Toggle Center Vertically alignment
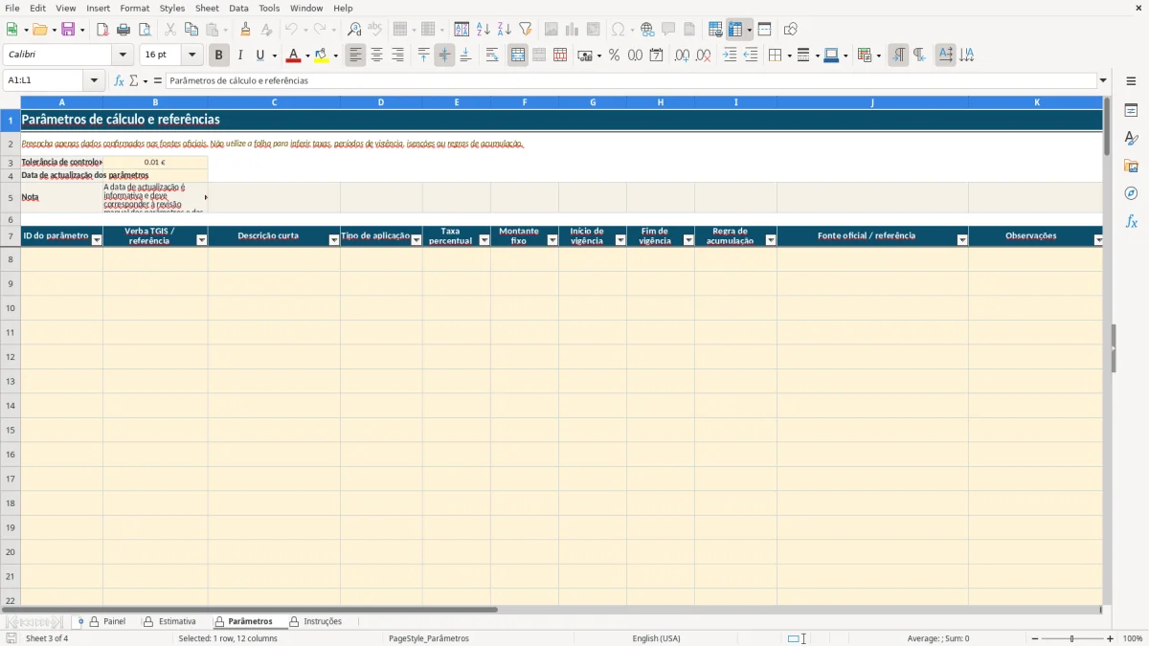The image size is (1149, 646). [444, 56]
